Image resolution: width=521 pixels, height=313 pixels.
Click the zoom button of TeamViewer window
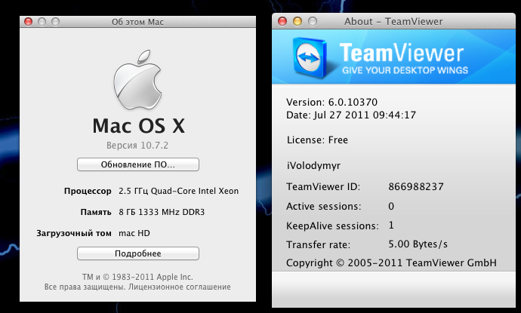point(313,21)
